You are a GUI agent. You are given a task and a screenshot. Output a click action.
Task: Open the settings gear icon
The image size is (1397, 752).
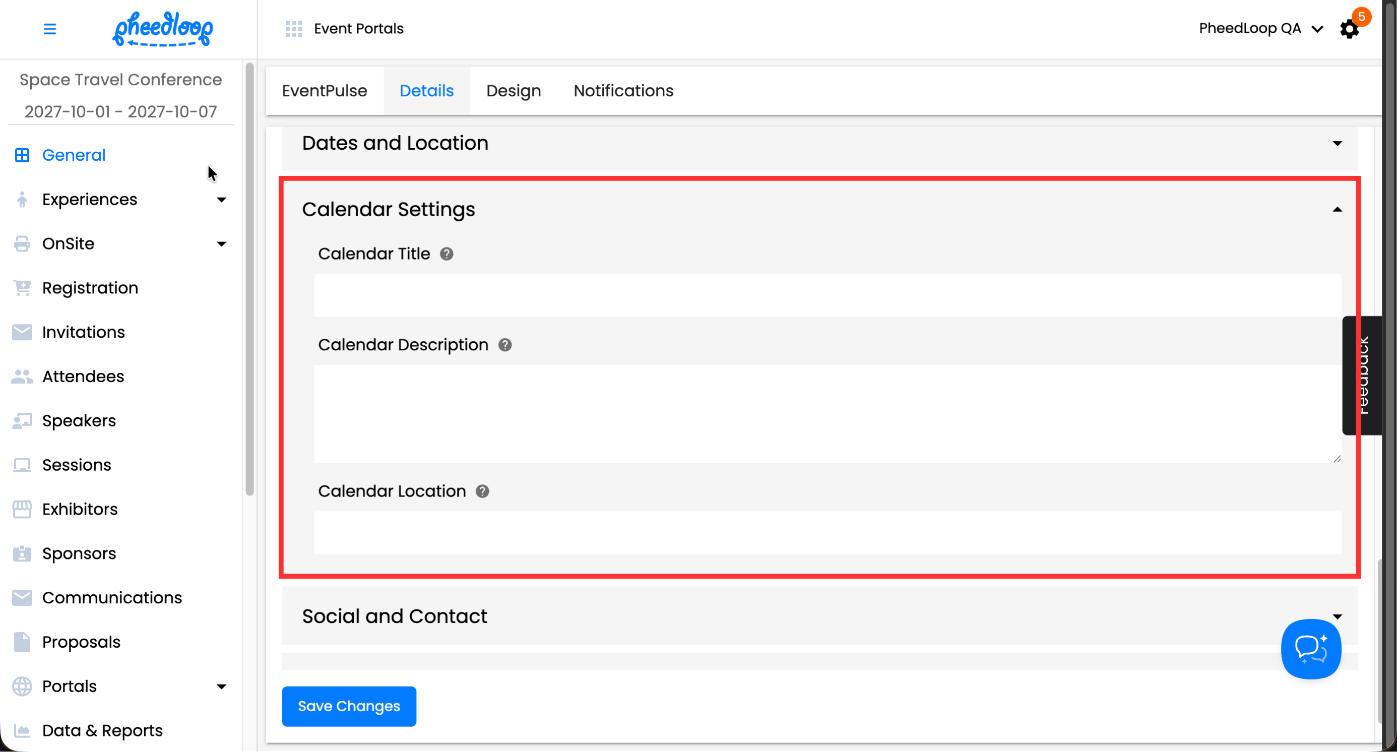pos(1349,29)
